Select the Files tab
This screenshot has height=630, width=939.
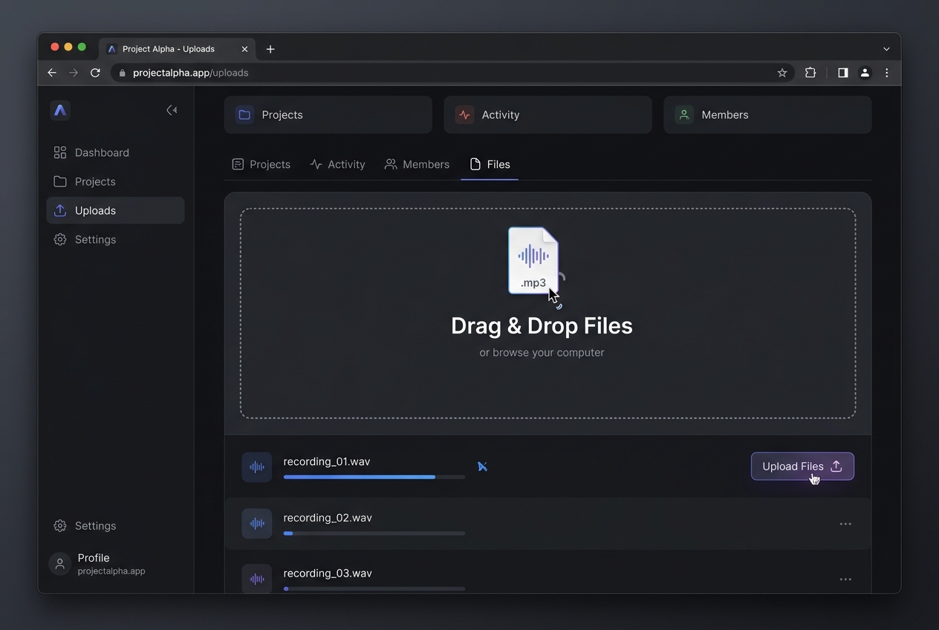coord(490,164)
